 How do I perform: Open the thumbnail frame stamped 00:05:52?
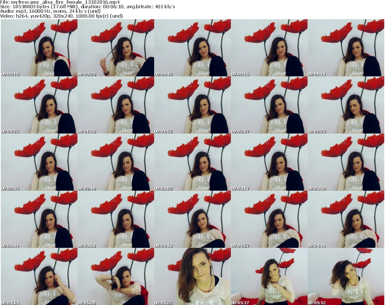(x=346, y=276)
